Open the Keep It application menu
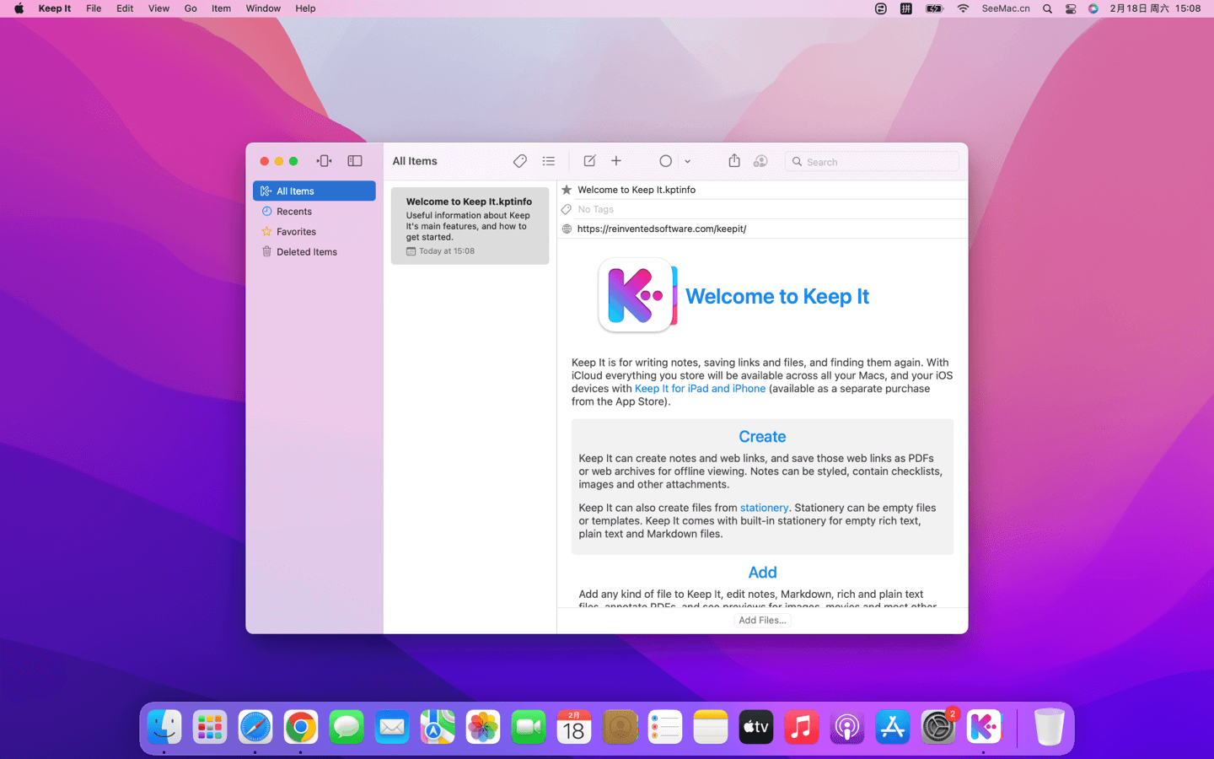 pos(55,8)
